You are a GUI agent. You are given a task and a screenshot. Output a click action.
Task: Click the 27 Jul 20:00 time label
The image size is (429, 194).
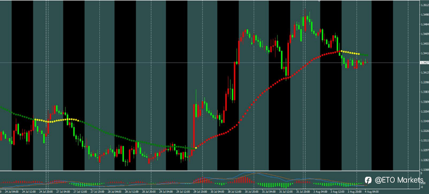pyautogui.click(x=97, y=192)
